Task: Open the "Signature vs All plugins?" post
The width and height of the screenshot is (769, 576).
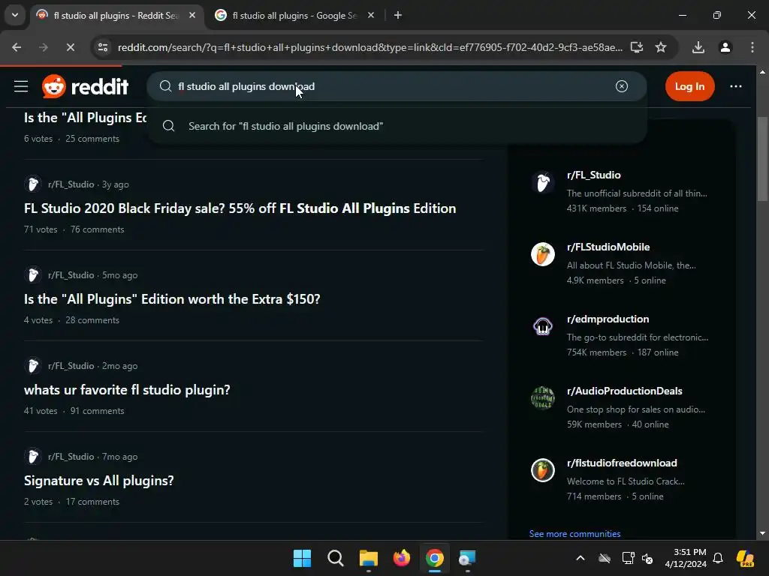Action: (99, 481)
